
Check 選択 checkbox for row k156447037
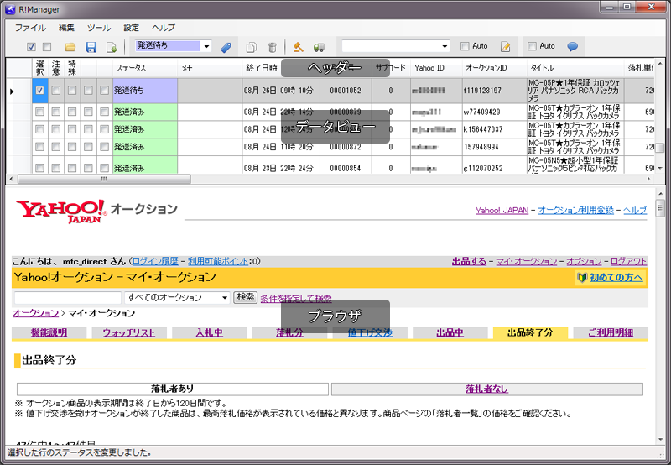point(39,129)
